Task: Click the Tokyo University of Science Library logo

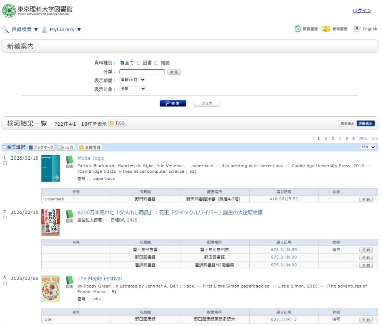Action: [x=37, y=10]
